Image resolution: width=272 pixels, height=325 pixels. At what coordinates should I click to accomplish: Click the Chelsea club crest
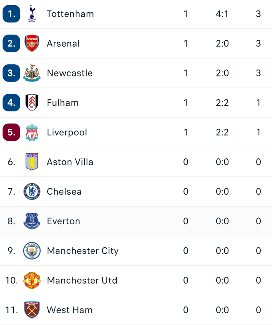coord(32,191)
